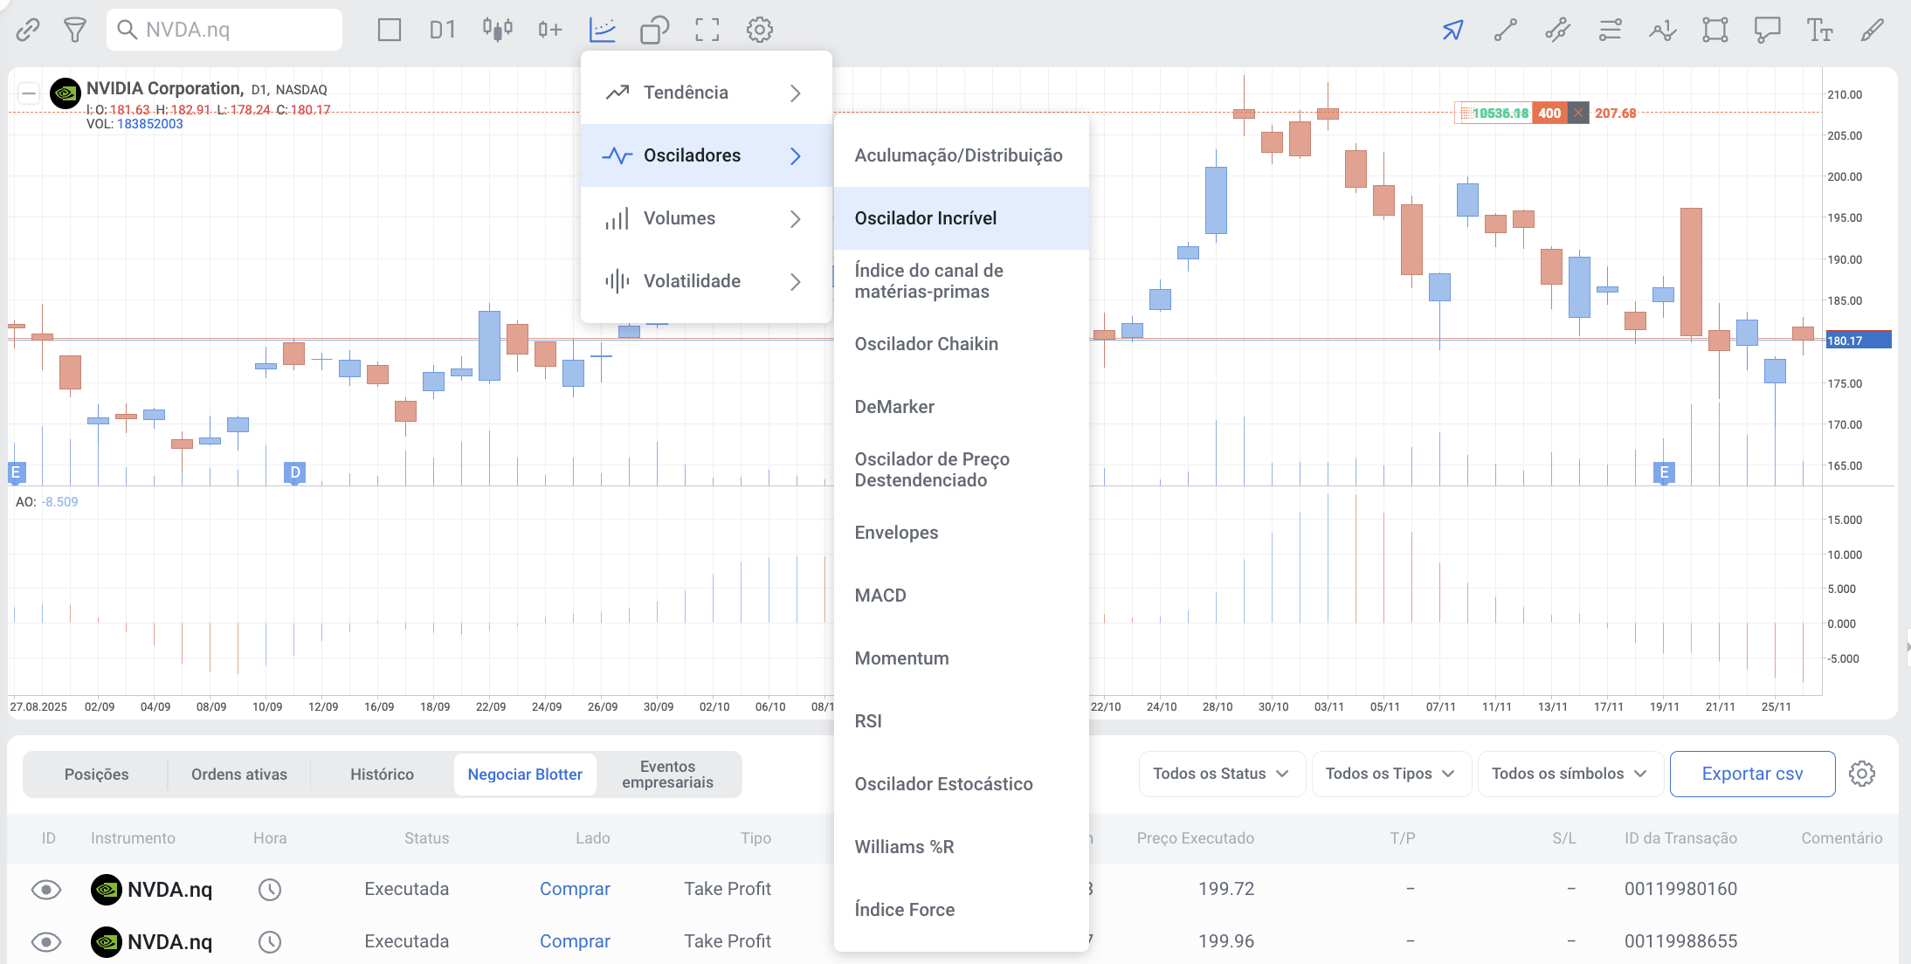This screenshot has width=1911, height=964.
Task: Open the candlestick chart type selector
Action: coord(497,30)
